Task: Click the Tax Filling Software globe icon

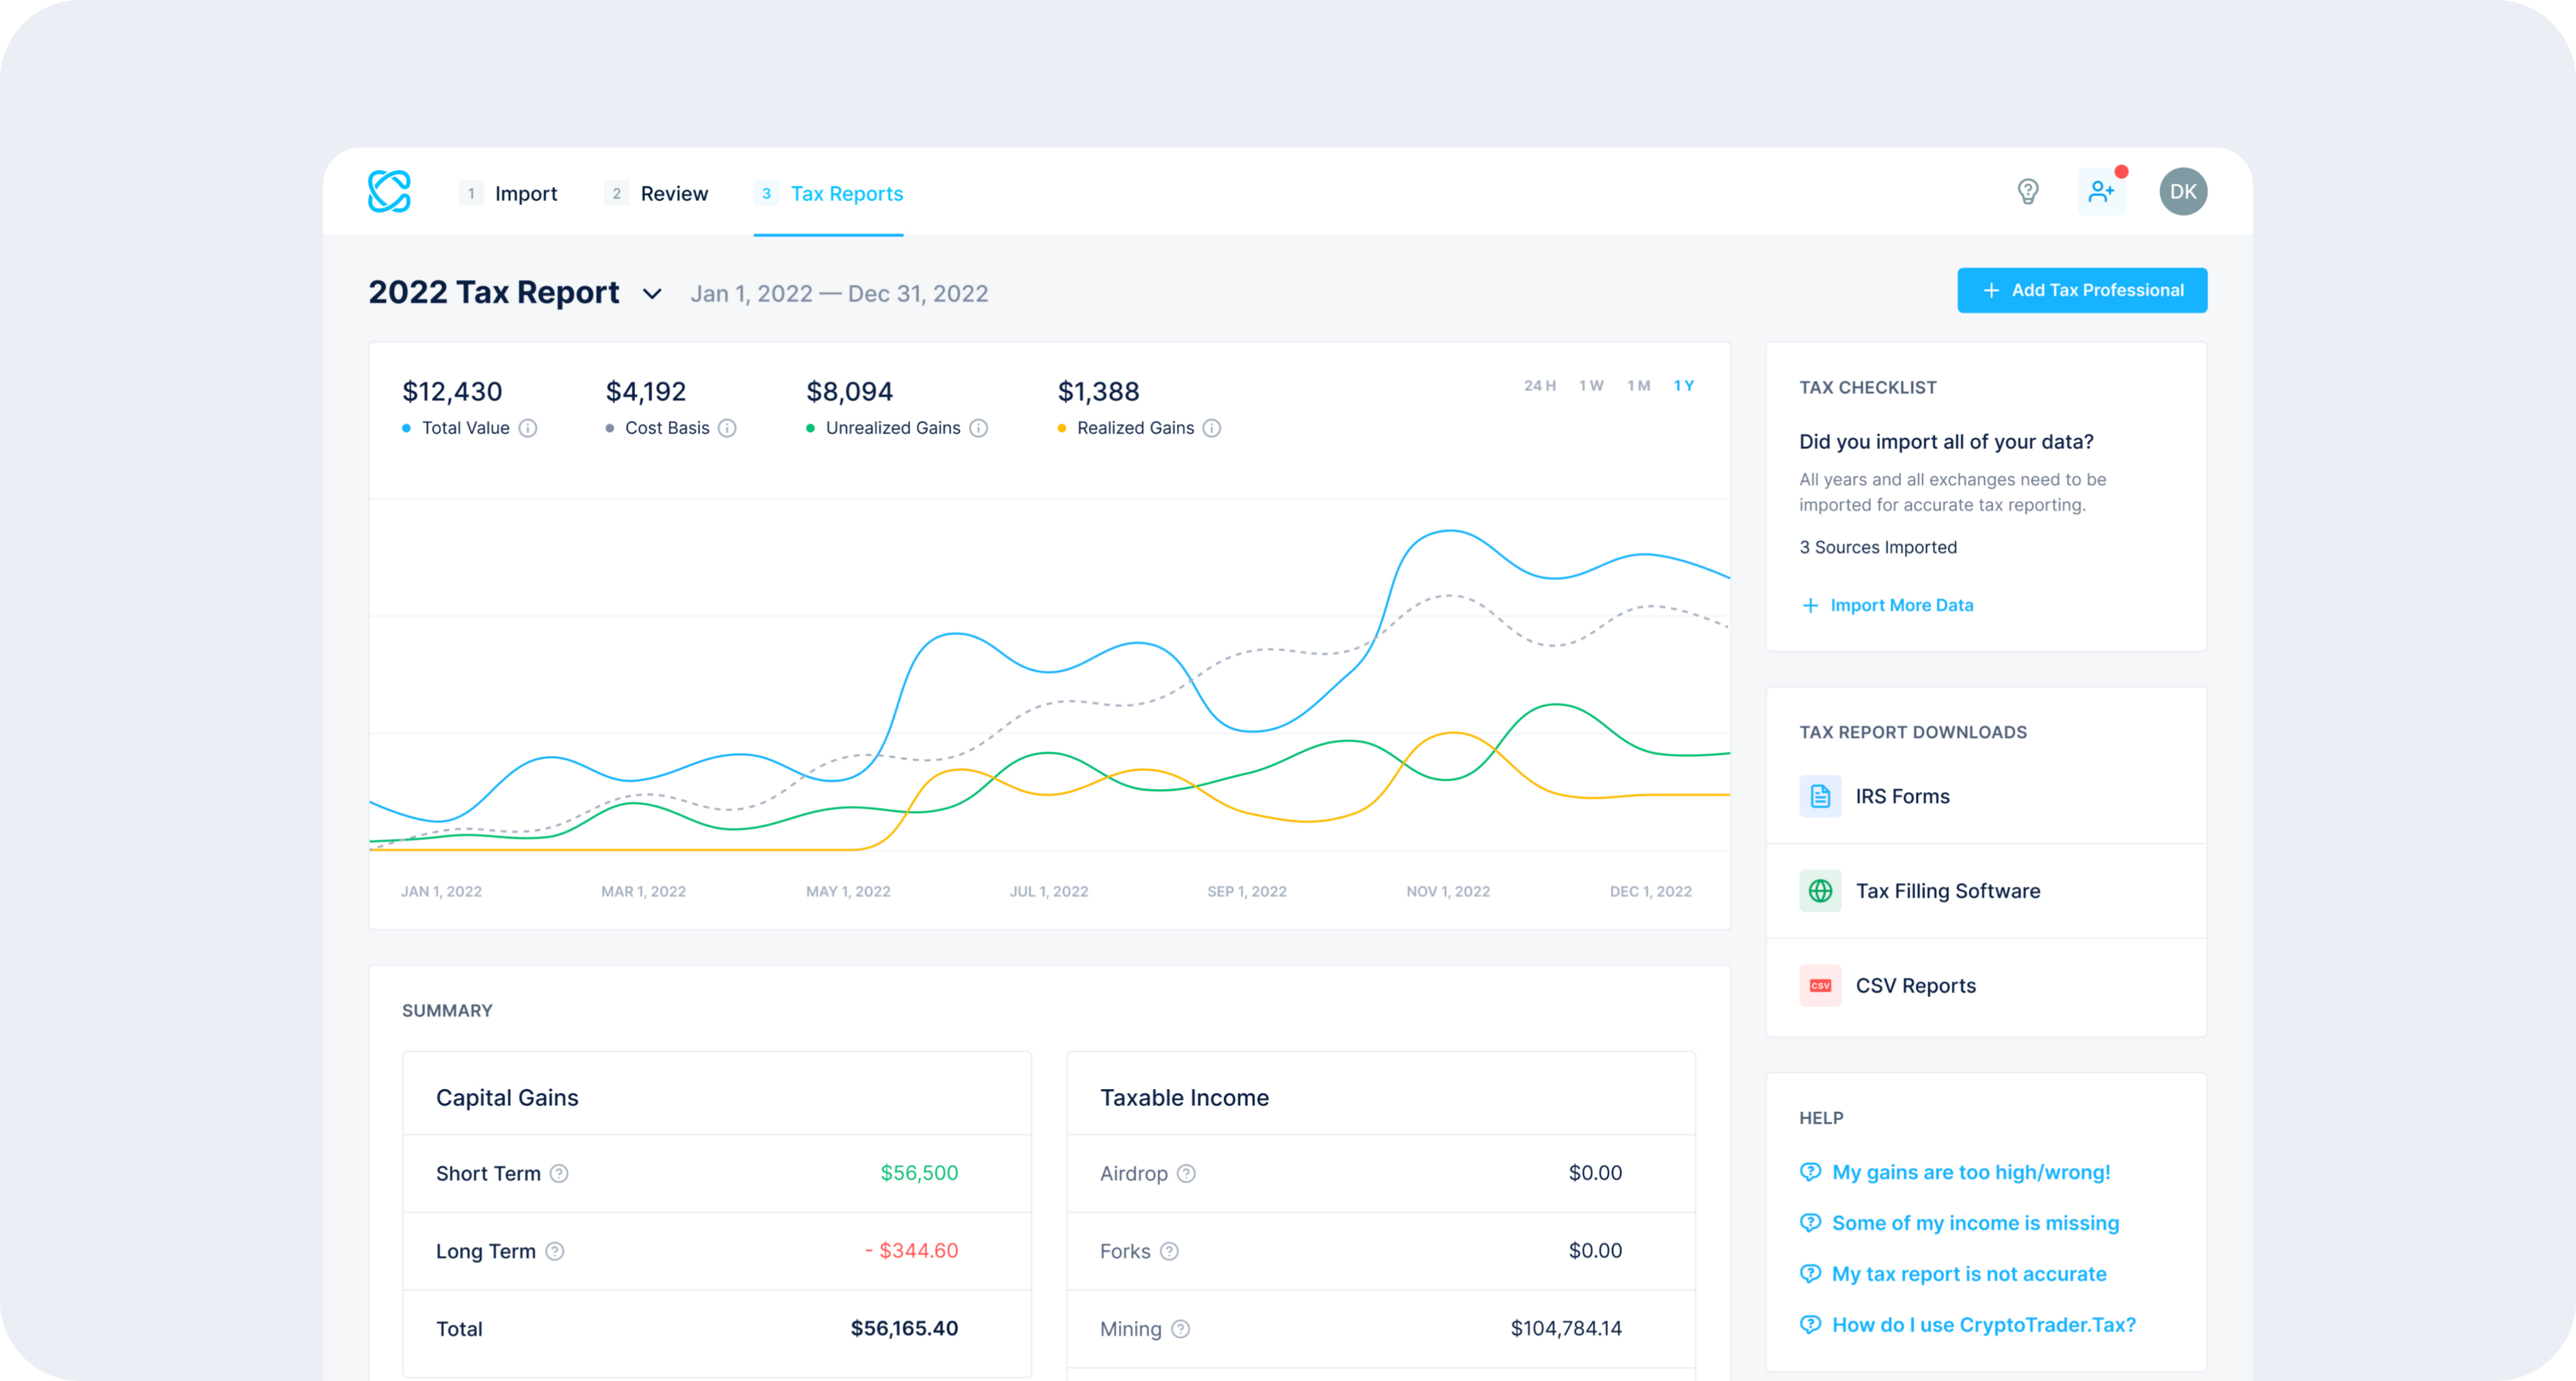Action: [1820, 890]
